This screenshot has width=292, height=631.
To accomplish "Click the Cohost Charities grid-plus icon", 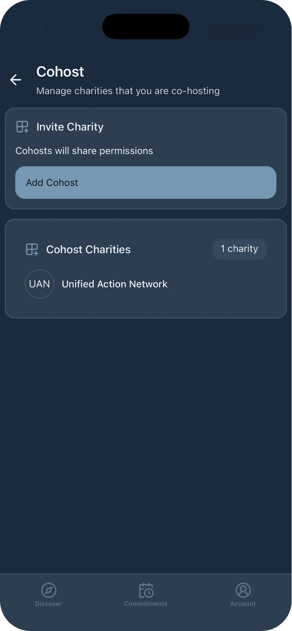I will tap(32, 250).
